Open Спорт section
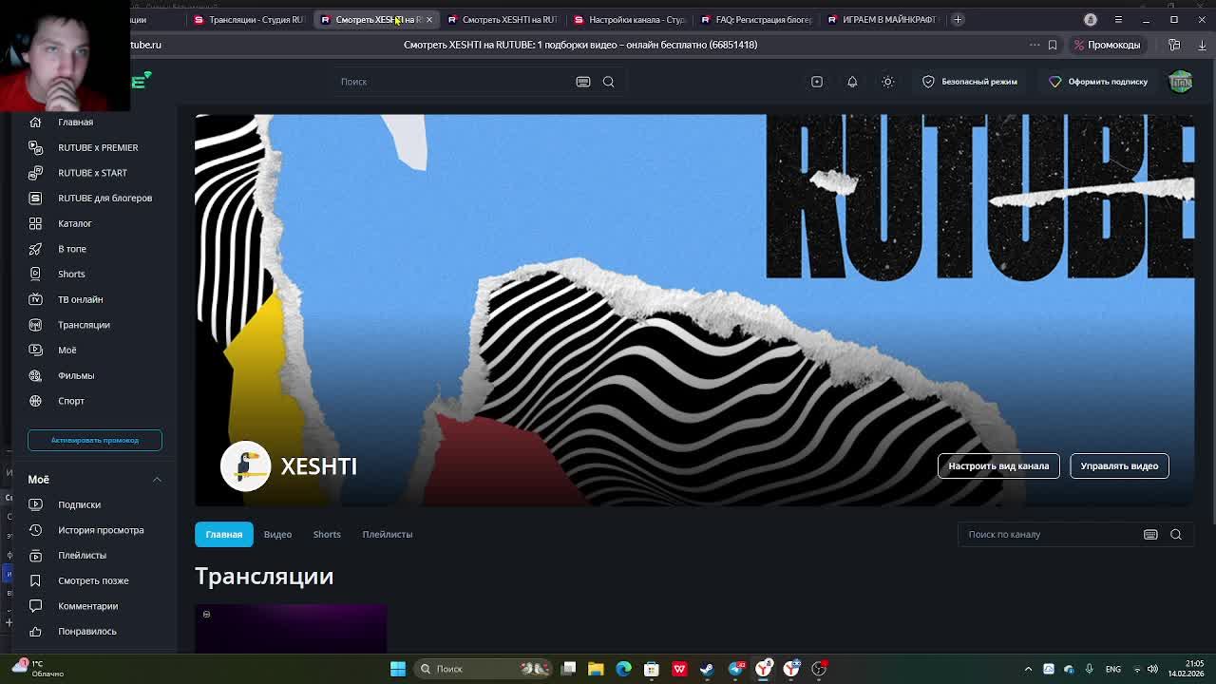 pyautogui.click(x=71, y=401)
